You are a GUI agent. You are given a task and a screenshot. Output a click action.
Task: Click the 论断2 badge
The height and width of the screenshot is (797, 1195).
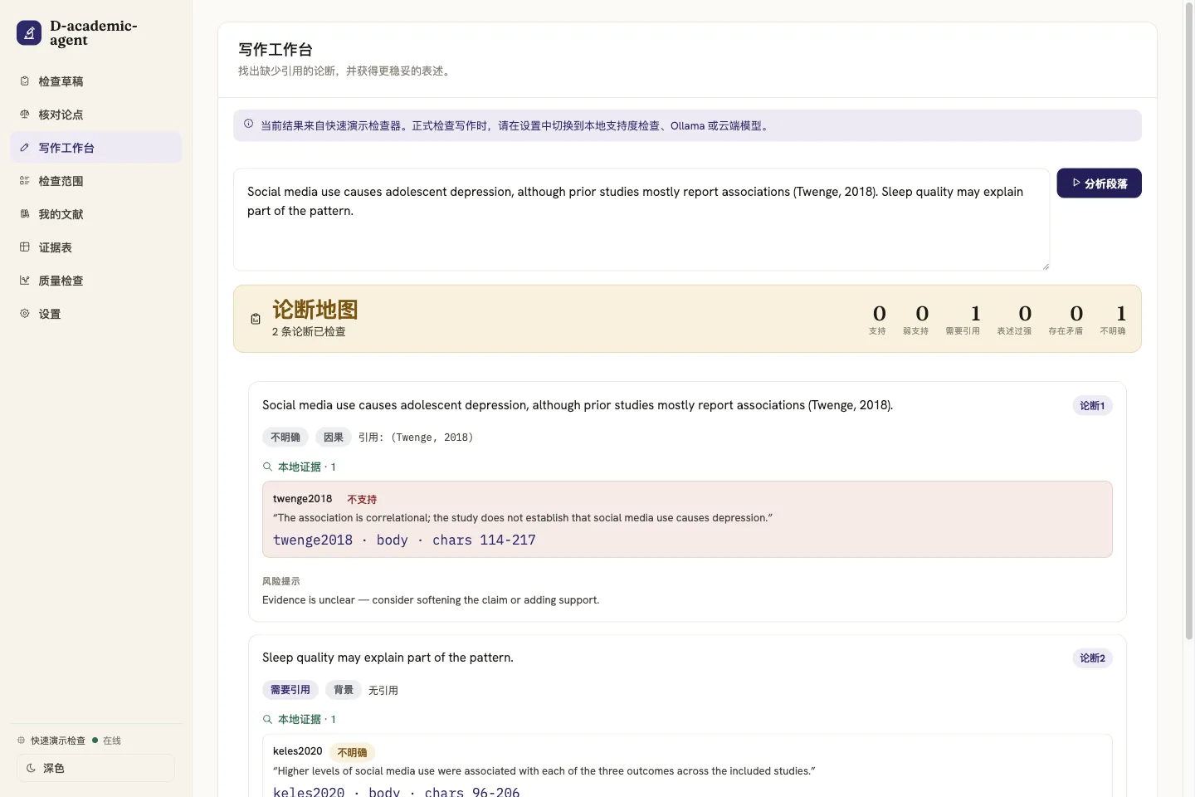[x=1092, y=658]
